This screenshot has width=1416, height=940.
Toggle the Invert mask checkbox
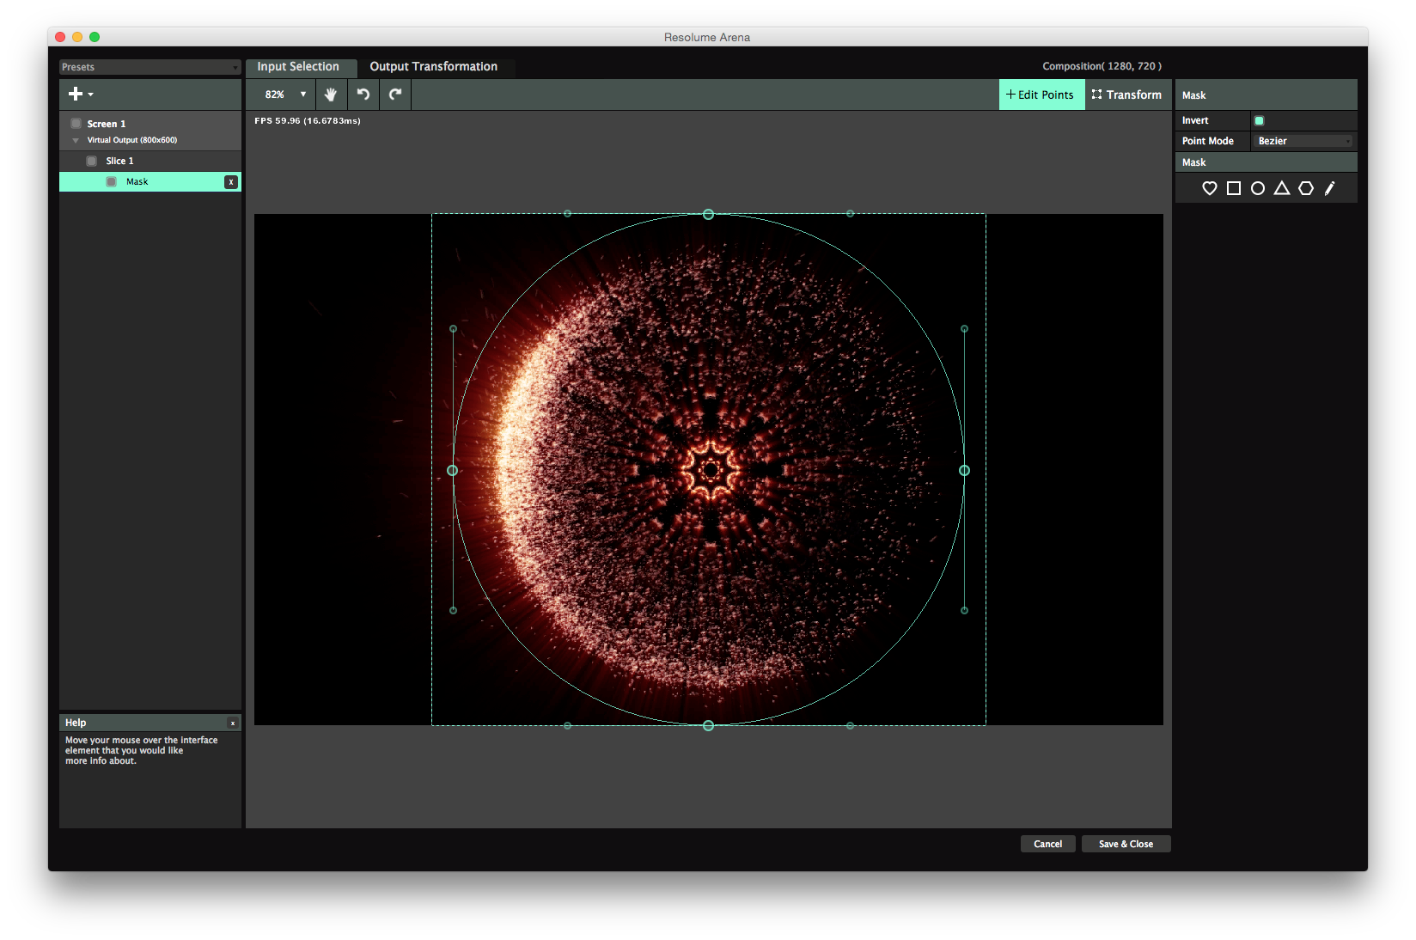(1259, 121)
